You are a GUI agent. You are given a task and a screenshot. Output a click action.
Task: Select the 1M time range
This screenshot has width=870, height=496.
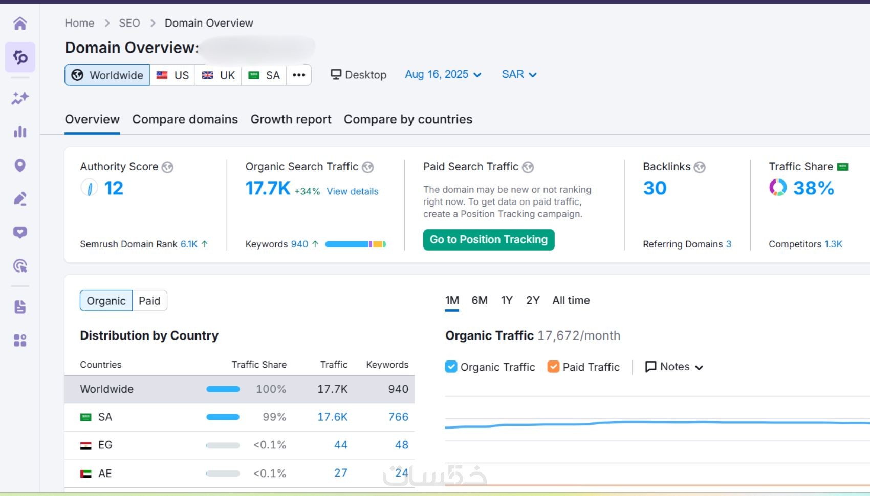[x=452, y=300]
